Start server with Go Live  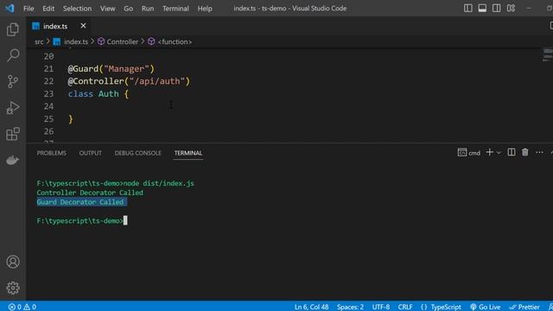click(x=486, y=307)
